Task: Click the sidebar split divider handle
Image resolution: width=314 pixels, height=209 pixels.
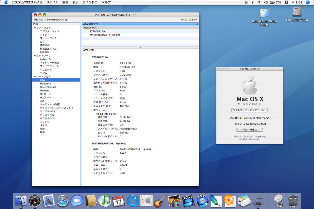Action: point(81,104)
